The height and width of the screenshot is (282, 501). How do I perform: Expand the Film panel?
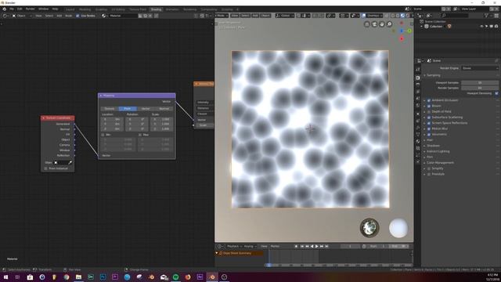pos(430,157)
